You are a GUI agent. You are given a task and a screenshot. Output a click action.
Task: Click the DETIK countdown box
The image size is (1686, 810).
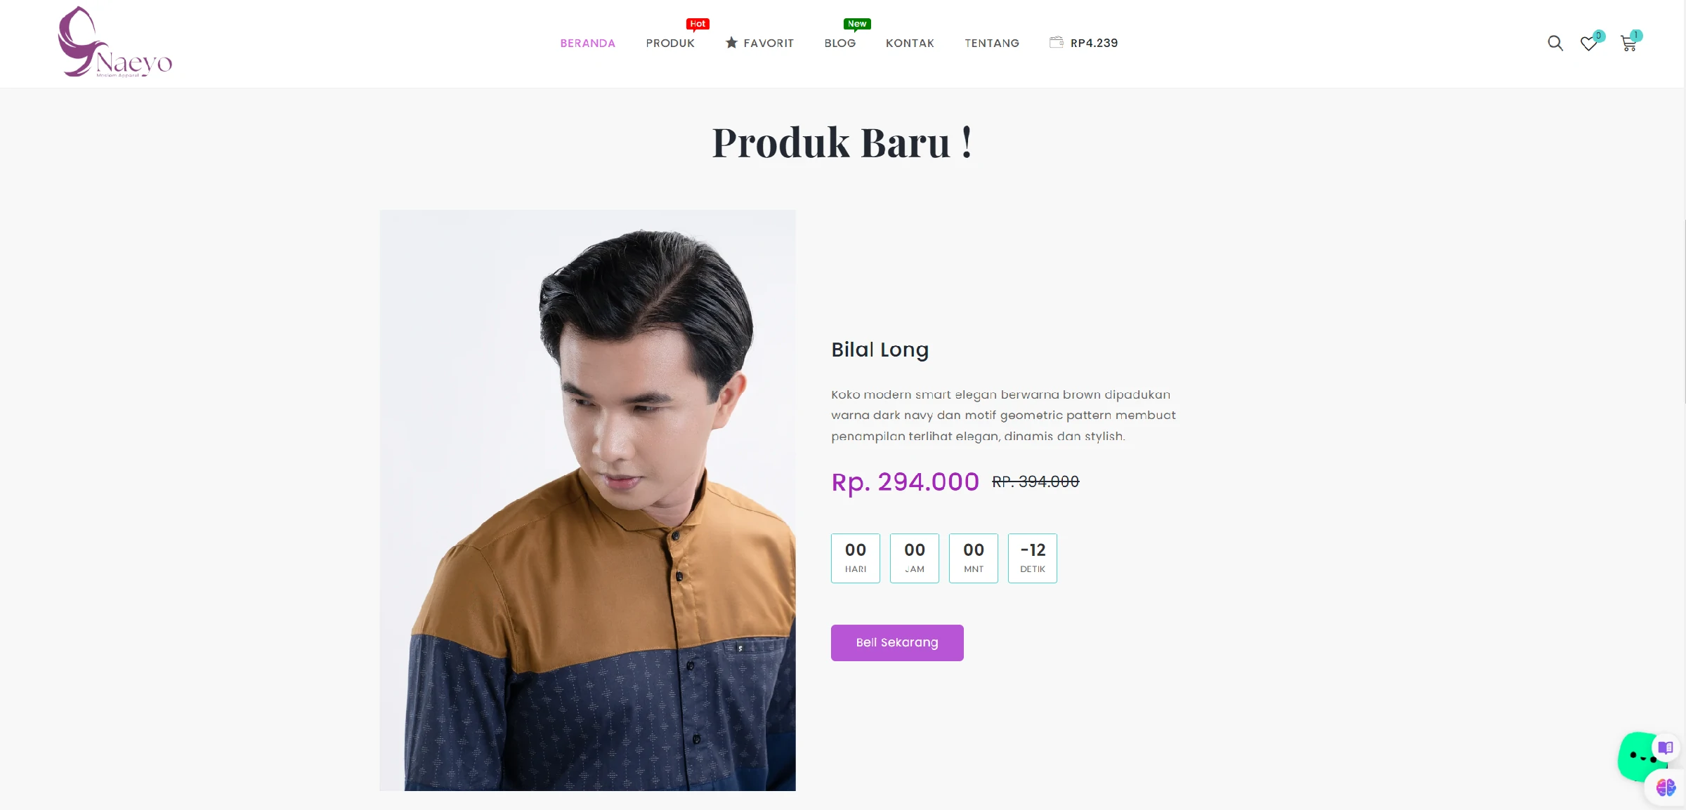tap(1032, 558)
